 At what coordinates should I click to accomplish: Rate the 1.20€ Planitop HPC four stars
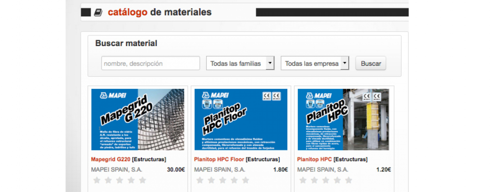337,180
